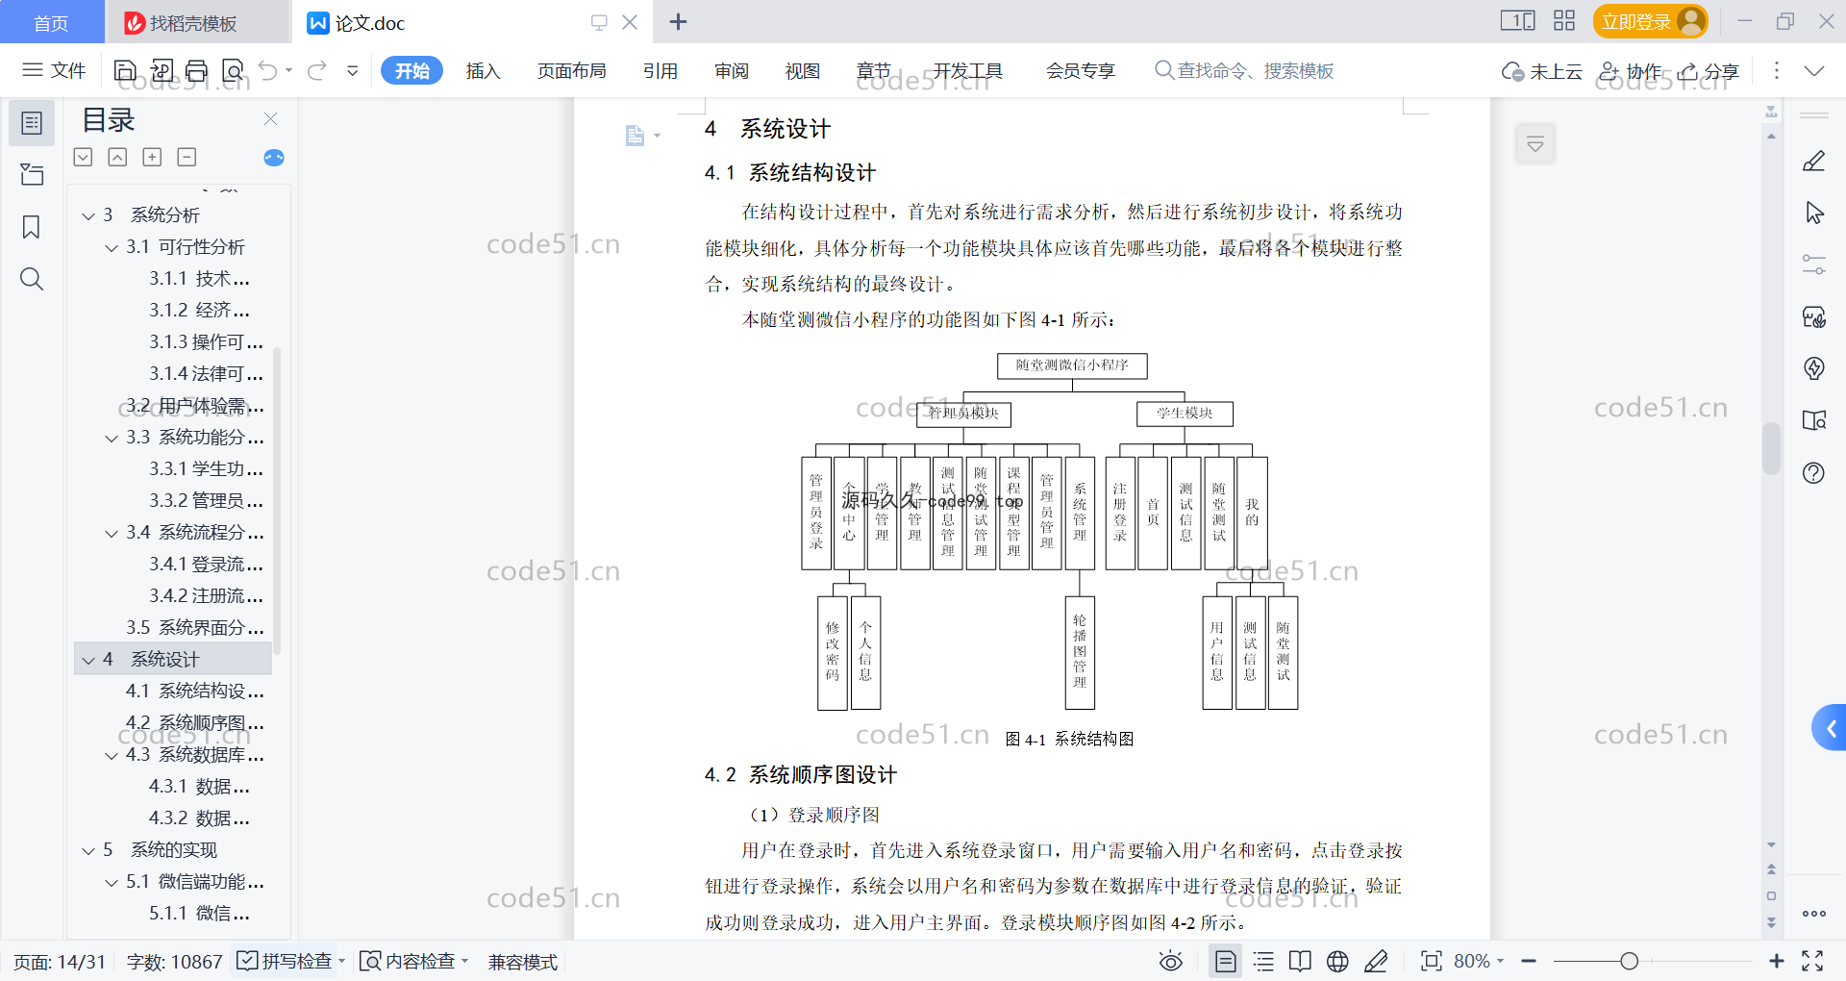Image resolution: width=1846 pixels, height=981 pixels.
Task: Open the Outline panel icon in the sidebar
Action: tap(32, 123)
